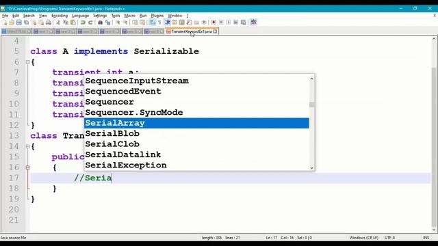Toggle Show All Characters icon
438x246 pixels.
tap(159, 23)
